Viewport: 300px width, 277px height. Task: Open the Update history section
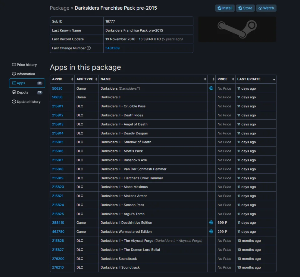(x=26, y=102)
